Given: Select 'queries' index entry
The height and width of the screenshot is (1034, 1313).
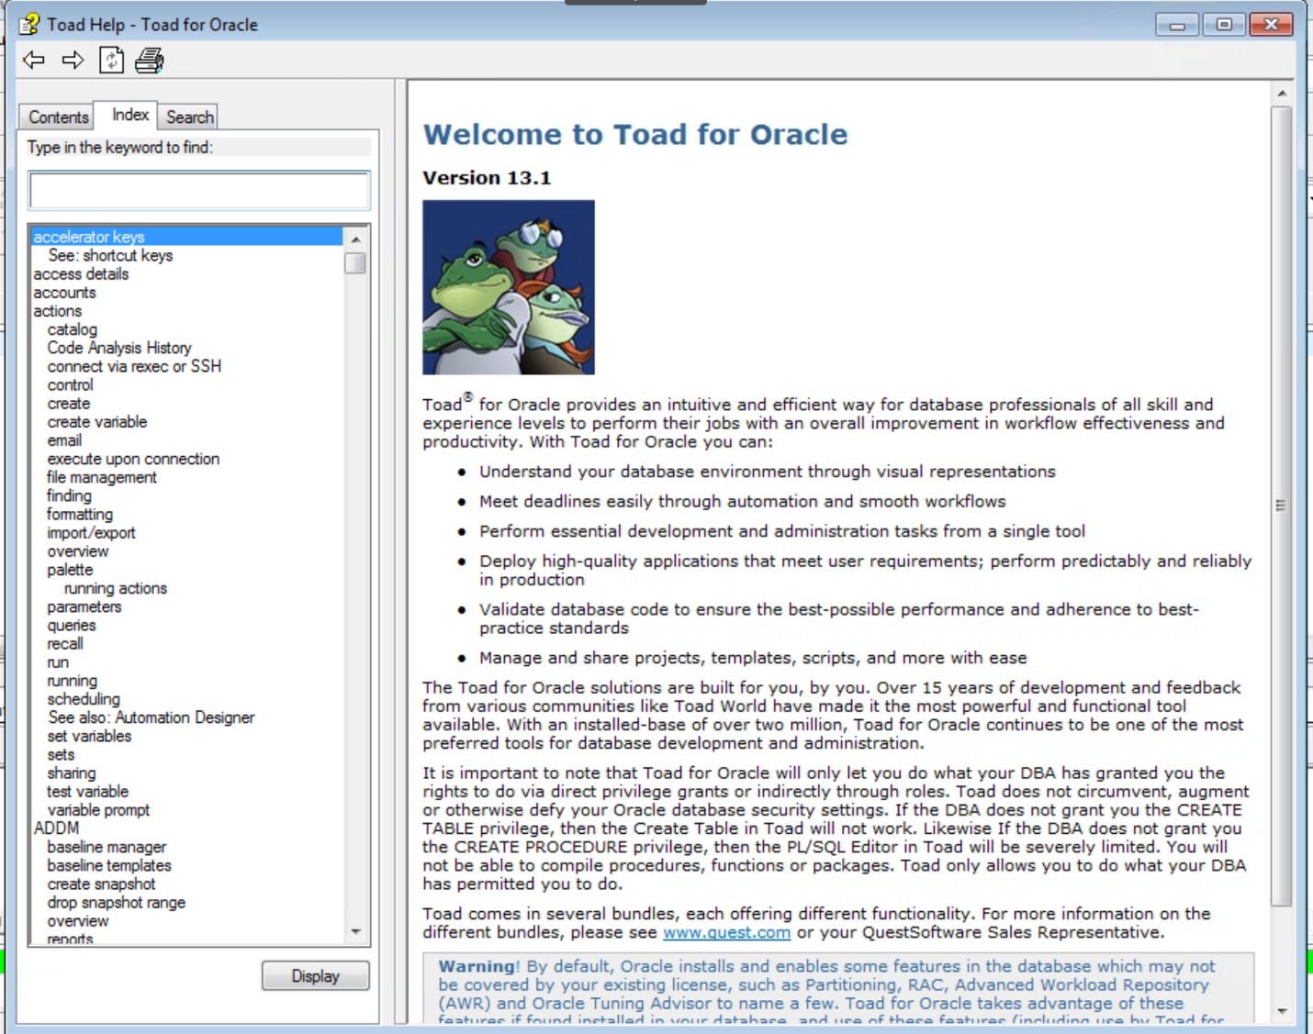Looking at the screenshot, I should (72, 625).
